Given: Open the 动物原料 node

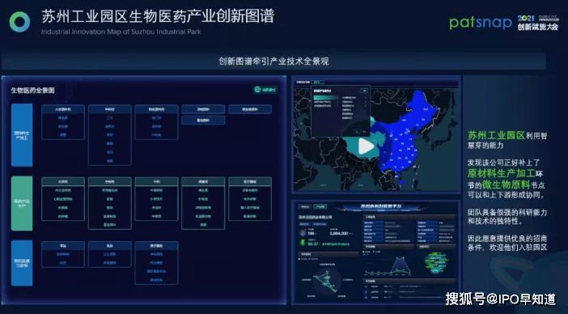Looking at the screenshot, I should pos(203,109).
